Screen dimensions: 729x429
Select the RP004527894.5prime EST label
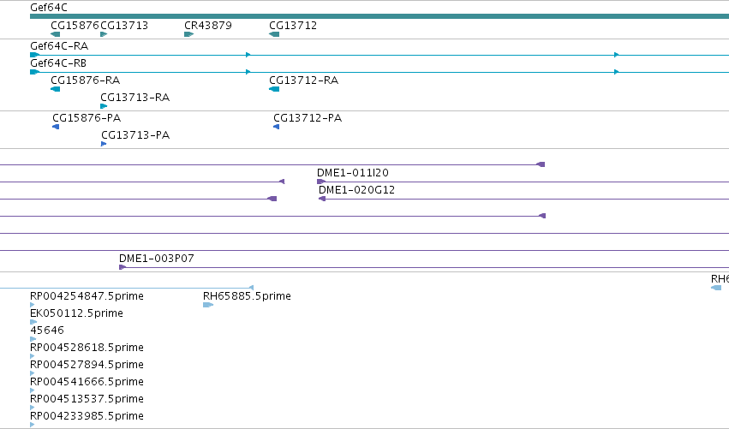click(x=87, y=365)
